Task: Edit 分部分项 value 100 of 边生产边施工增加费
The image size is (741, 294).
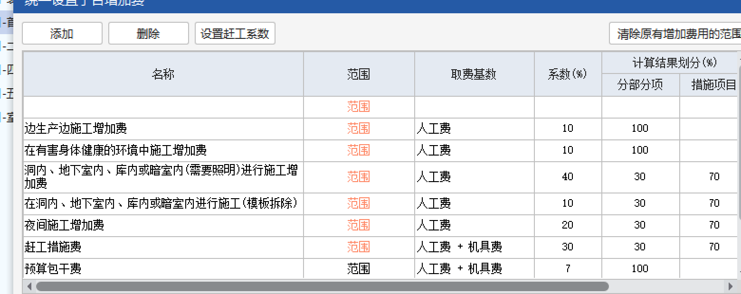Action: pos(640,129)
